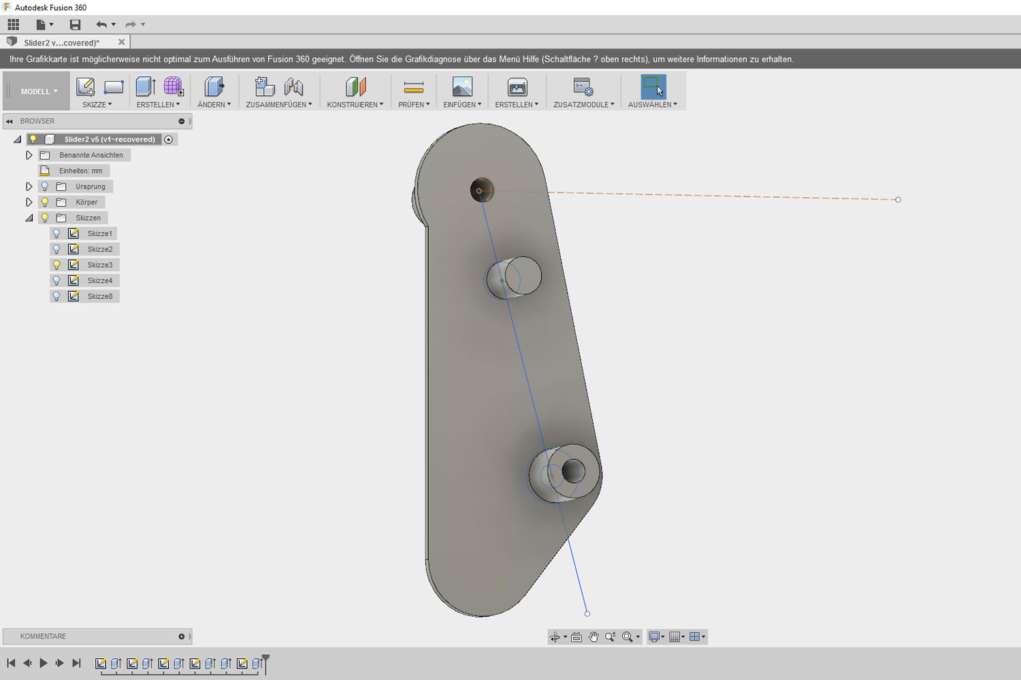Click the Offset Plane icon in KONSTRUIEREN
The height and width of the screenshot is (680, 1021).
[x=355, y=87]
